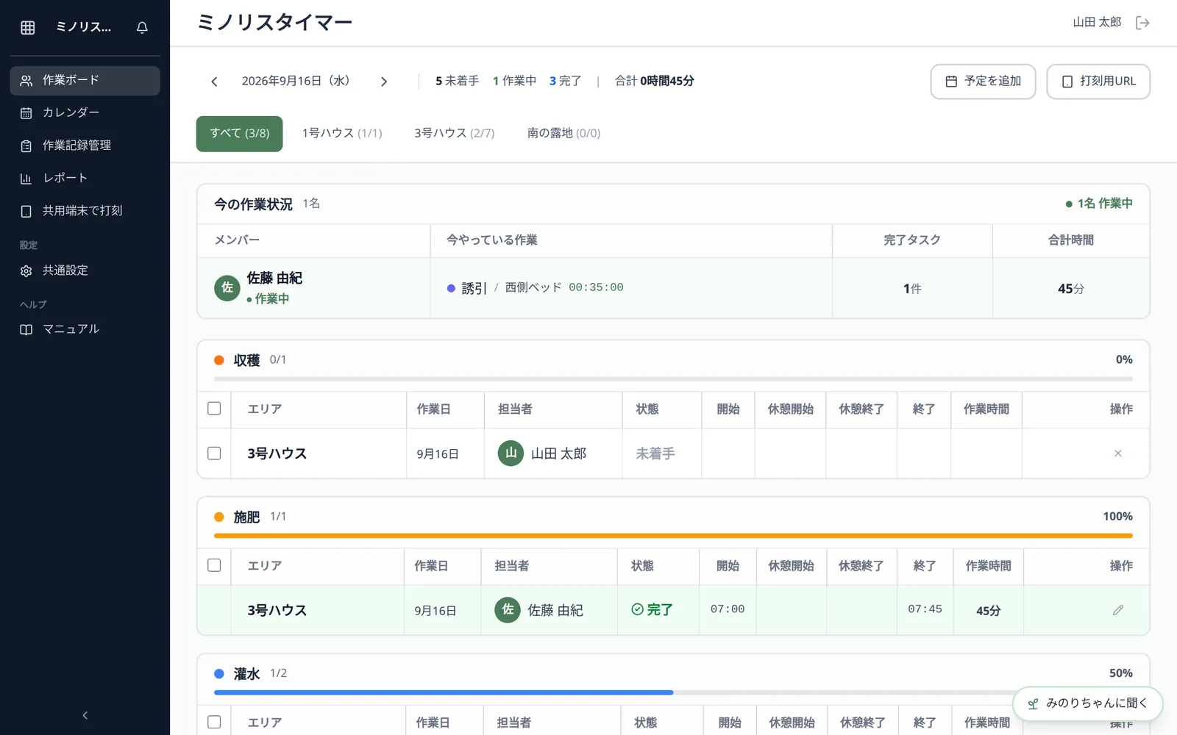Switch to 南の露地 (0/0) tab
Screen dimensions: 1177x735
pyautogui.click(x=563, y=134)
